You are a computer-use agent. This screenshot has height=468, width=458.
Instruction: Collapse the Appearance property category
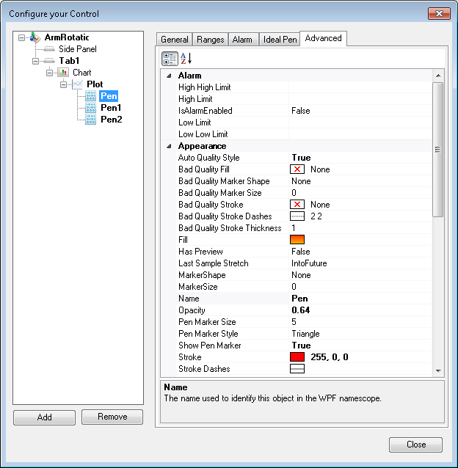[x=170, y=146]
